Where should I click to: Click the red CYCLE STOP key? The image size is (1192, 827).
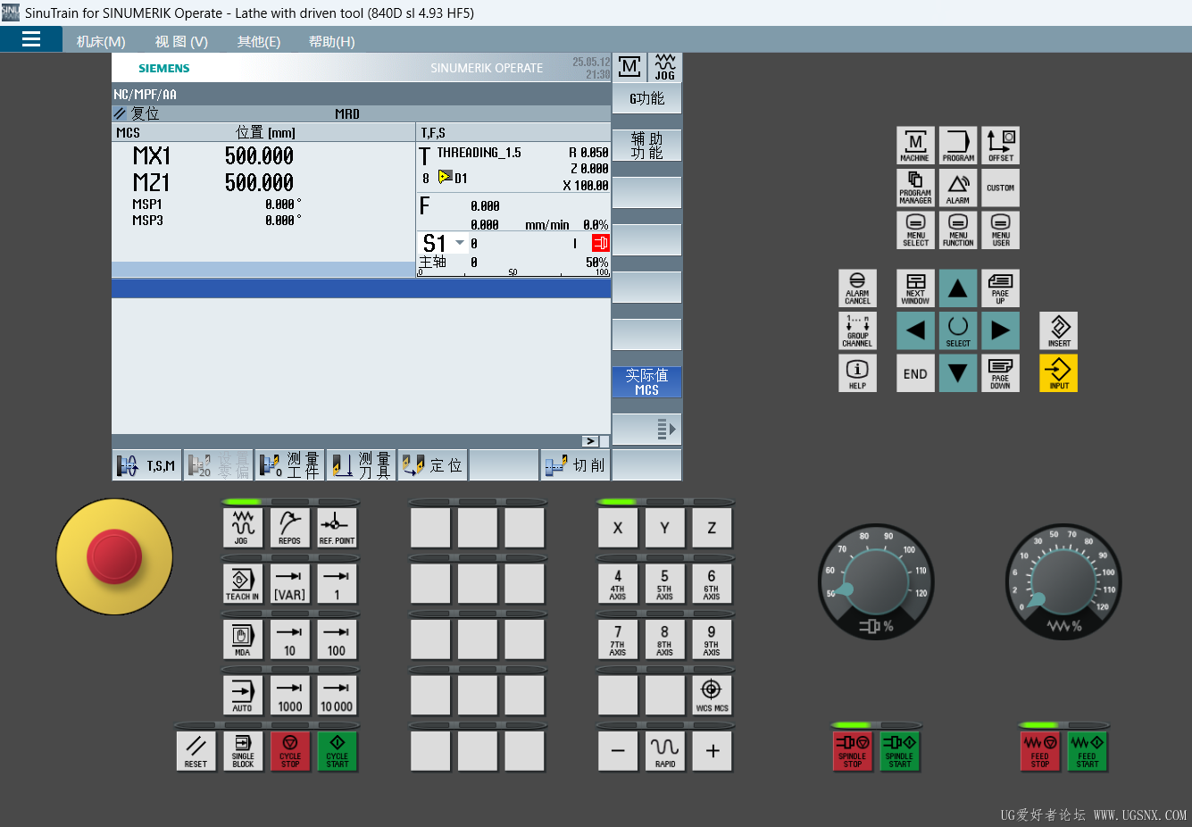click(289, 751)
